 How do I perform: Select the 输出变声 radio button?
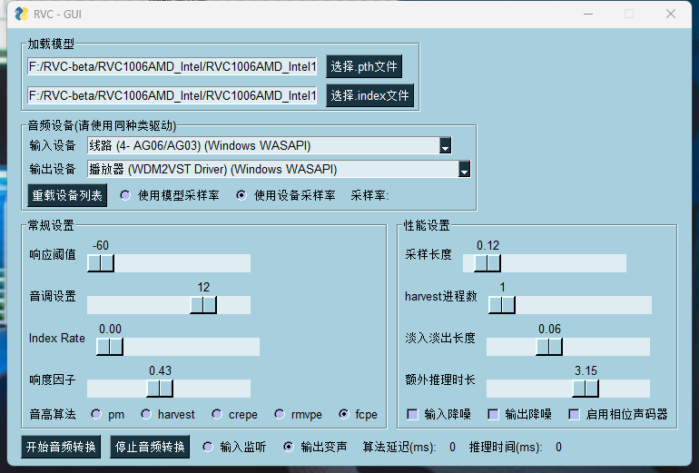tap(289, 447)
